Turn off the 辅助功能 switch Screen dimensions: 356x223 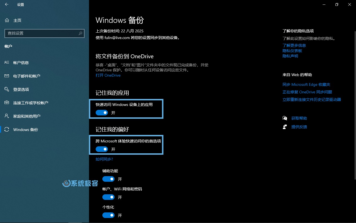(108, 179)
